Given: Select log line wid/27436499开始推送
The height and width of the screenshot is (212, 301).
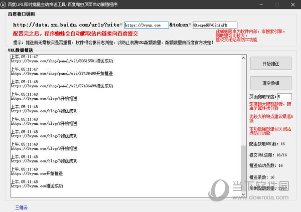Looking at the screenshot, I should click(62, 74).
